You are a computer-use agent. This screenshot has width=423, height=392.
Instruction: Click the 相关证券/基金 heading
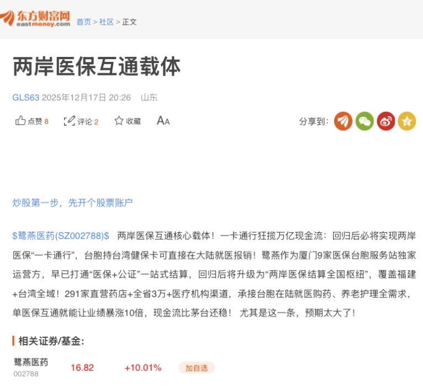pos(51,341)
